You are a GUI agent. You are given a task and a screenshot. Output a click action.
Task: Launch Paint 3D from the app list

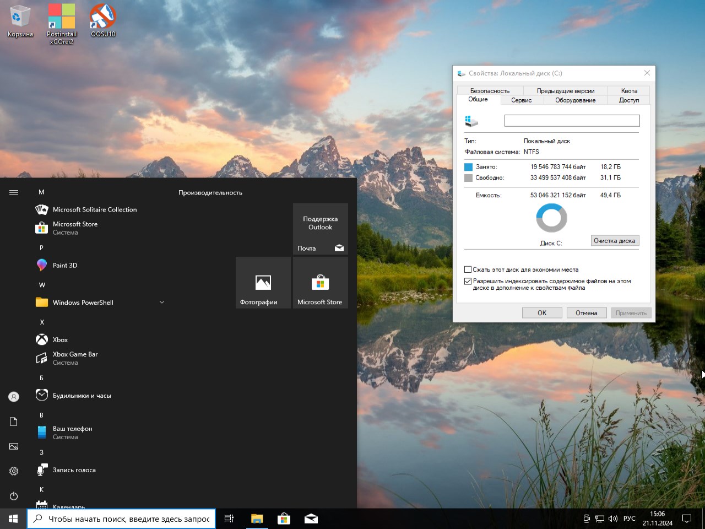click(x=64, y=265)
